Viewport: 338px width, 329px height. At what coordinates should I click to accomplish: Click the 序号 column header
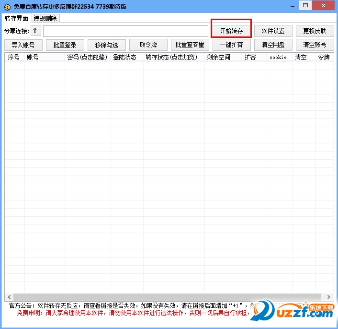tap(14, 57)
